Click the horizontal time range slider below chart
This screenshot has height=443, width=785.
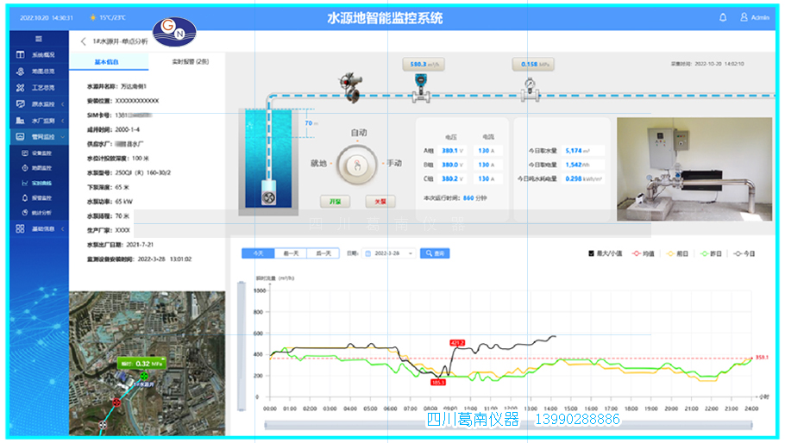pyautogui.click(x=510, y=423)
